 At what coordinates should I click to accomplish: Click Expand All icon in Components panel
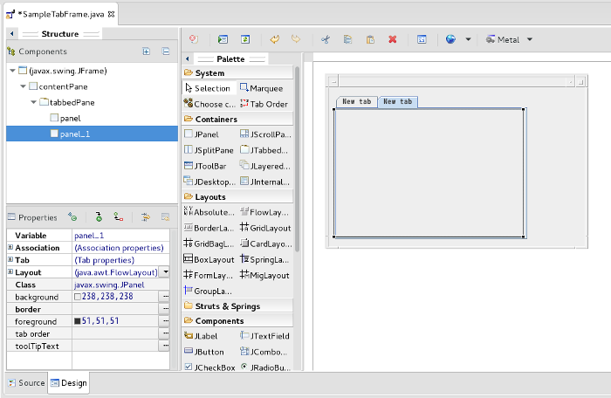(146, 51)
